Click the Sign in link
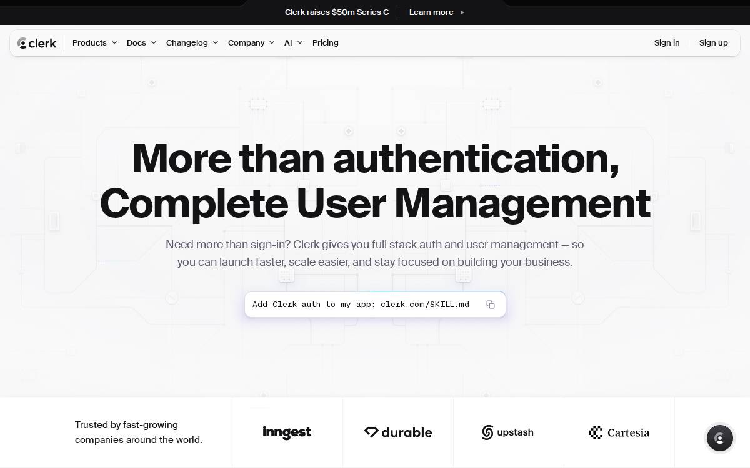 (x=667, y=43)
